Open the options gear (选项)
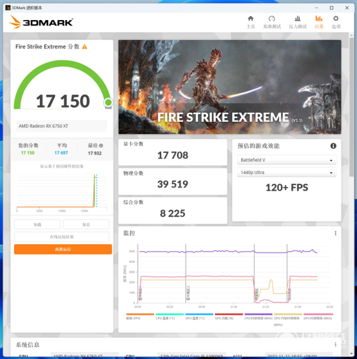The height and width of the screenshot is (359, 357). point(336,22)
